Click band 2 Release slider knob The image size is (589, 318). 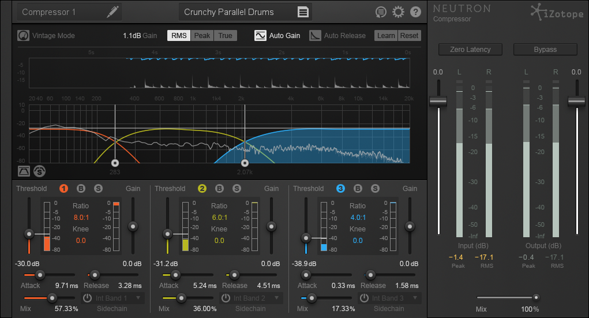[x=234, y=275]
